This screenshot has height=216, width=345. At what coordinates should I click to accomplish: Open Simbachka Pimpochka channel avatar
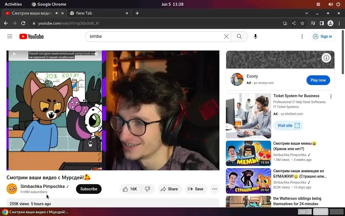click(x=12, y=189)
